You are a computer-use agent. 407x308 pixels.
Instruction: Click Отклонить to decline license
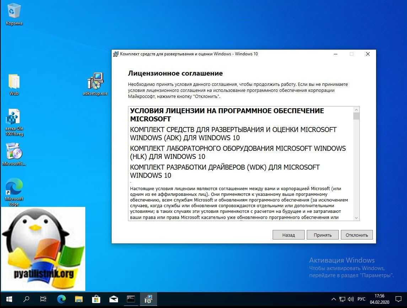(x=357, y=235)
